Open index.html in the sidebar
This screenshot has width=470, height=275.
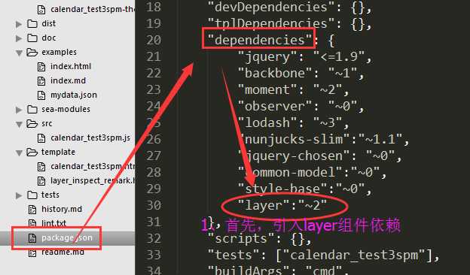tap(71, 66)
